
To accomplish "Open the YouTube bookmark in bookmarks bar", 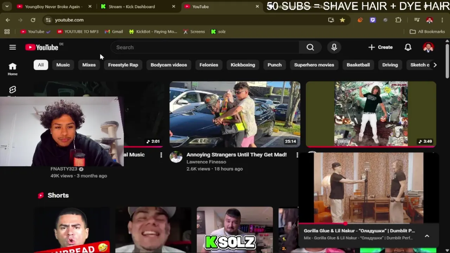I will 35,32.
